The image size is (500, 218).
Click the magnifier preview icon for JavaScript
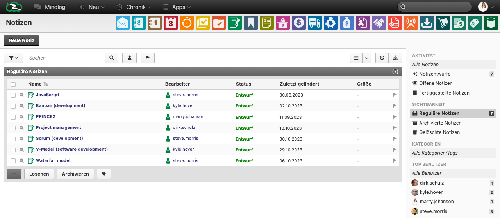pos(22,95)
